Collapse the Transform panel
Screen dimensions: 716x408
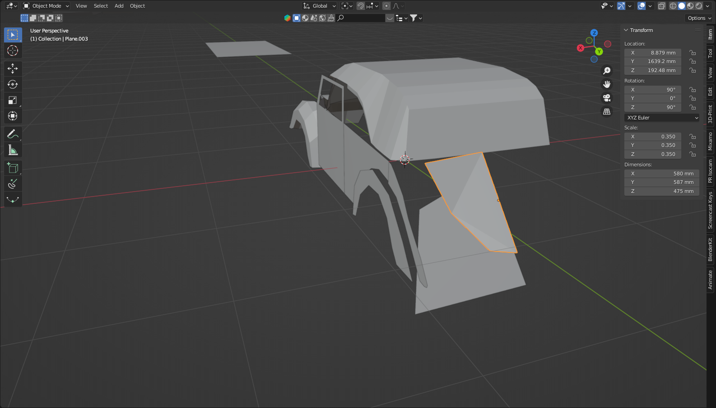coord(626,30)
